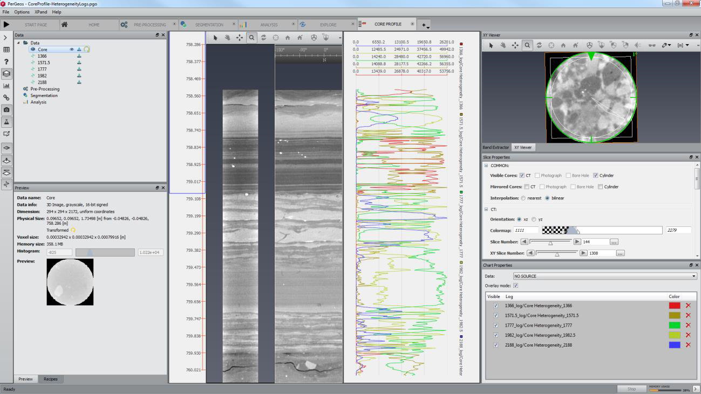Click the zoom magnifier in XY Viewer toolbar
Viewport: 701px width, 394px height.
[527, 45]
